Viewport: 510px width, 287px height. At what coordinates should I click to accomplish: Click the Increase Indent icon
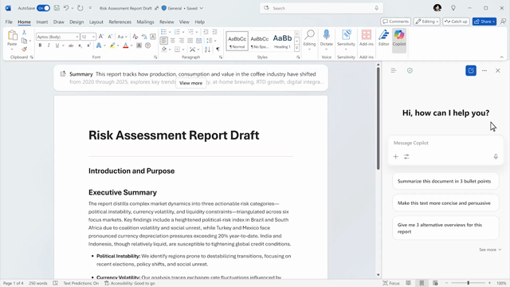tap(214, 32)
